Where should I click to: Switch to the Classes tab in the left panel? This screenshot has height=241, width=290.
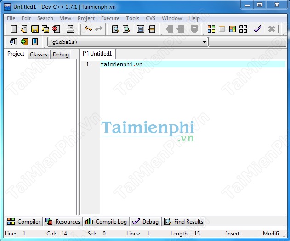point(39,54)
